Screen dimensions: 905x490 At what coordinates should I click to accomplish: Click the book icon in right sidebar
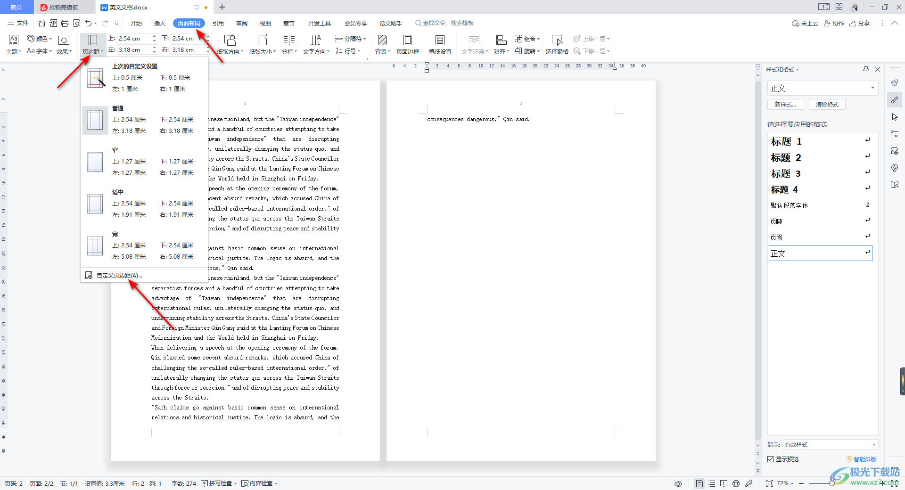click(895, 185)
